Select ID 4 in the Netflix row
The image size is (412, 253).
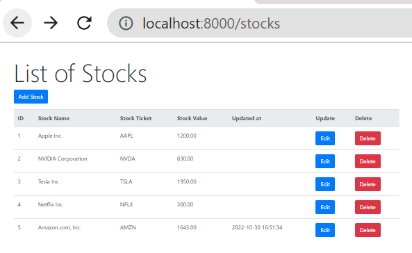coord(19,204)
